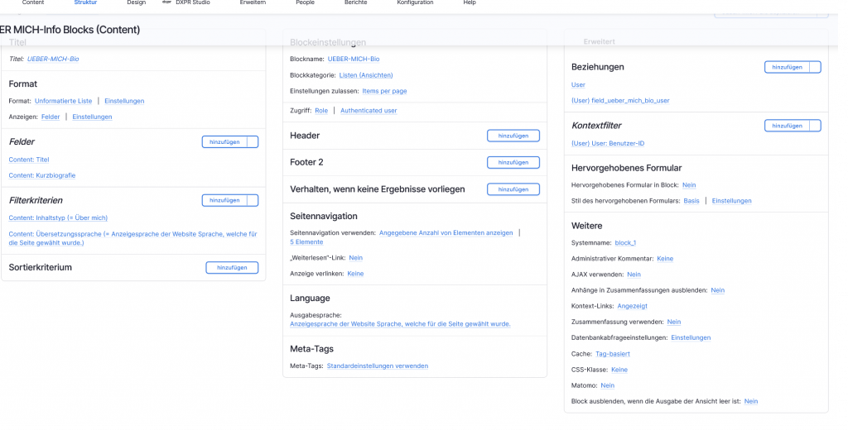The width and height of the screenshot is (848, 430).
Task: Open the Kontextfilter hinzufügen dropdown arrow
Action: coord(815,126)
